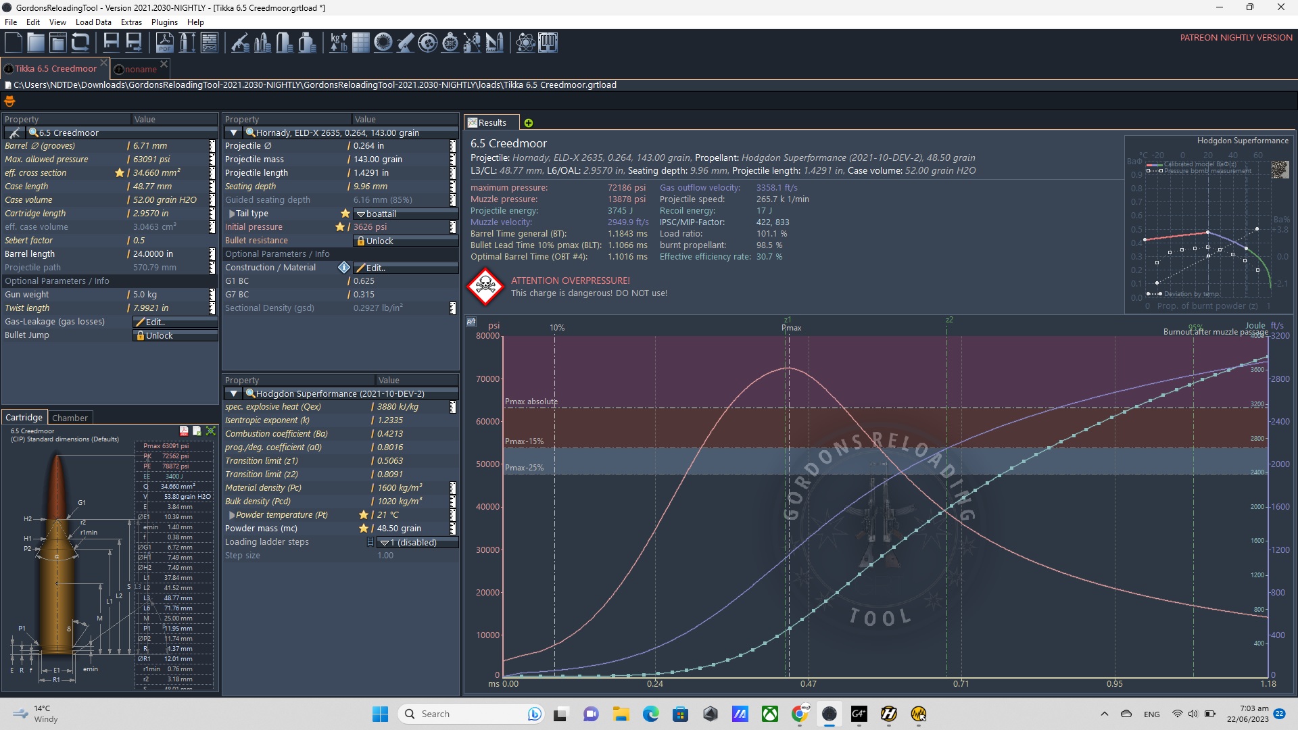Switch to the Results tab
Screen dimensions: 1298x730
[x=490, y=122]
